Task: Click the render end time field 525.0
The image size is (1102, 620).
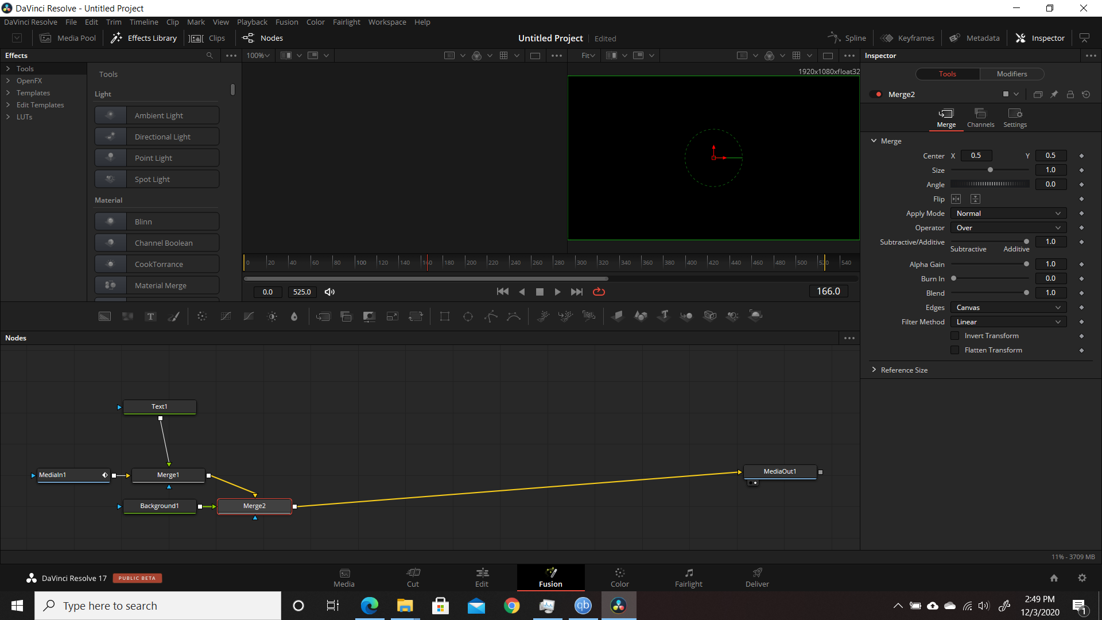Action: tap(302, 292)
